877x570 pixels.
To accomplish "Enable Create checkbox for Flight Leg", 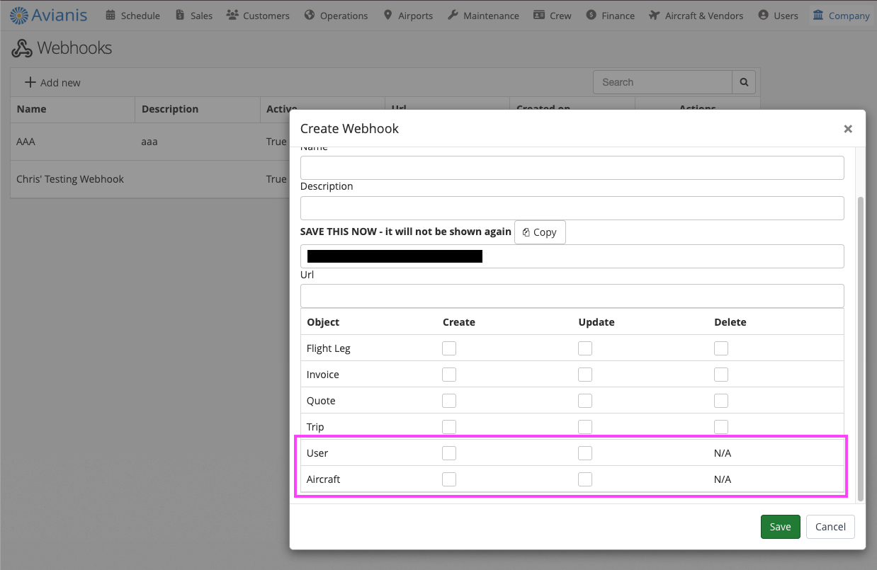I will 449,348.
